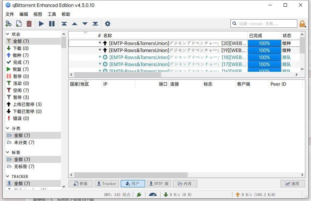Click the lock UI padlock icon

[x=302, y=24]
